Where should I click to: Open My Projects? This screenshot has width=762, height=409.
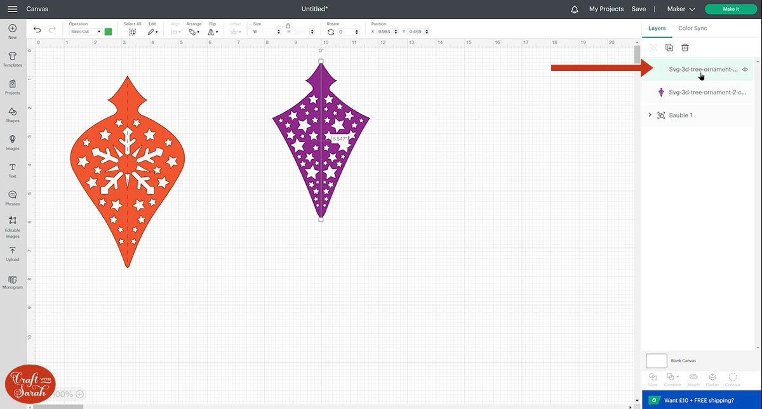click(x=606, y=9)
